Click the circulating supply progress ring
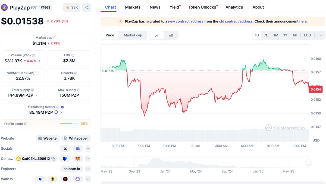Viewport: 326px width, 184px height. [x=56, y=112]
